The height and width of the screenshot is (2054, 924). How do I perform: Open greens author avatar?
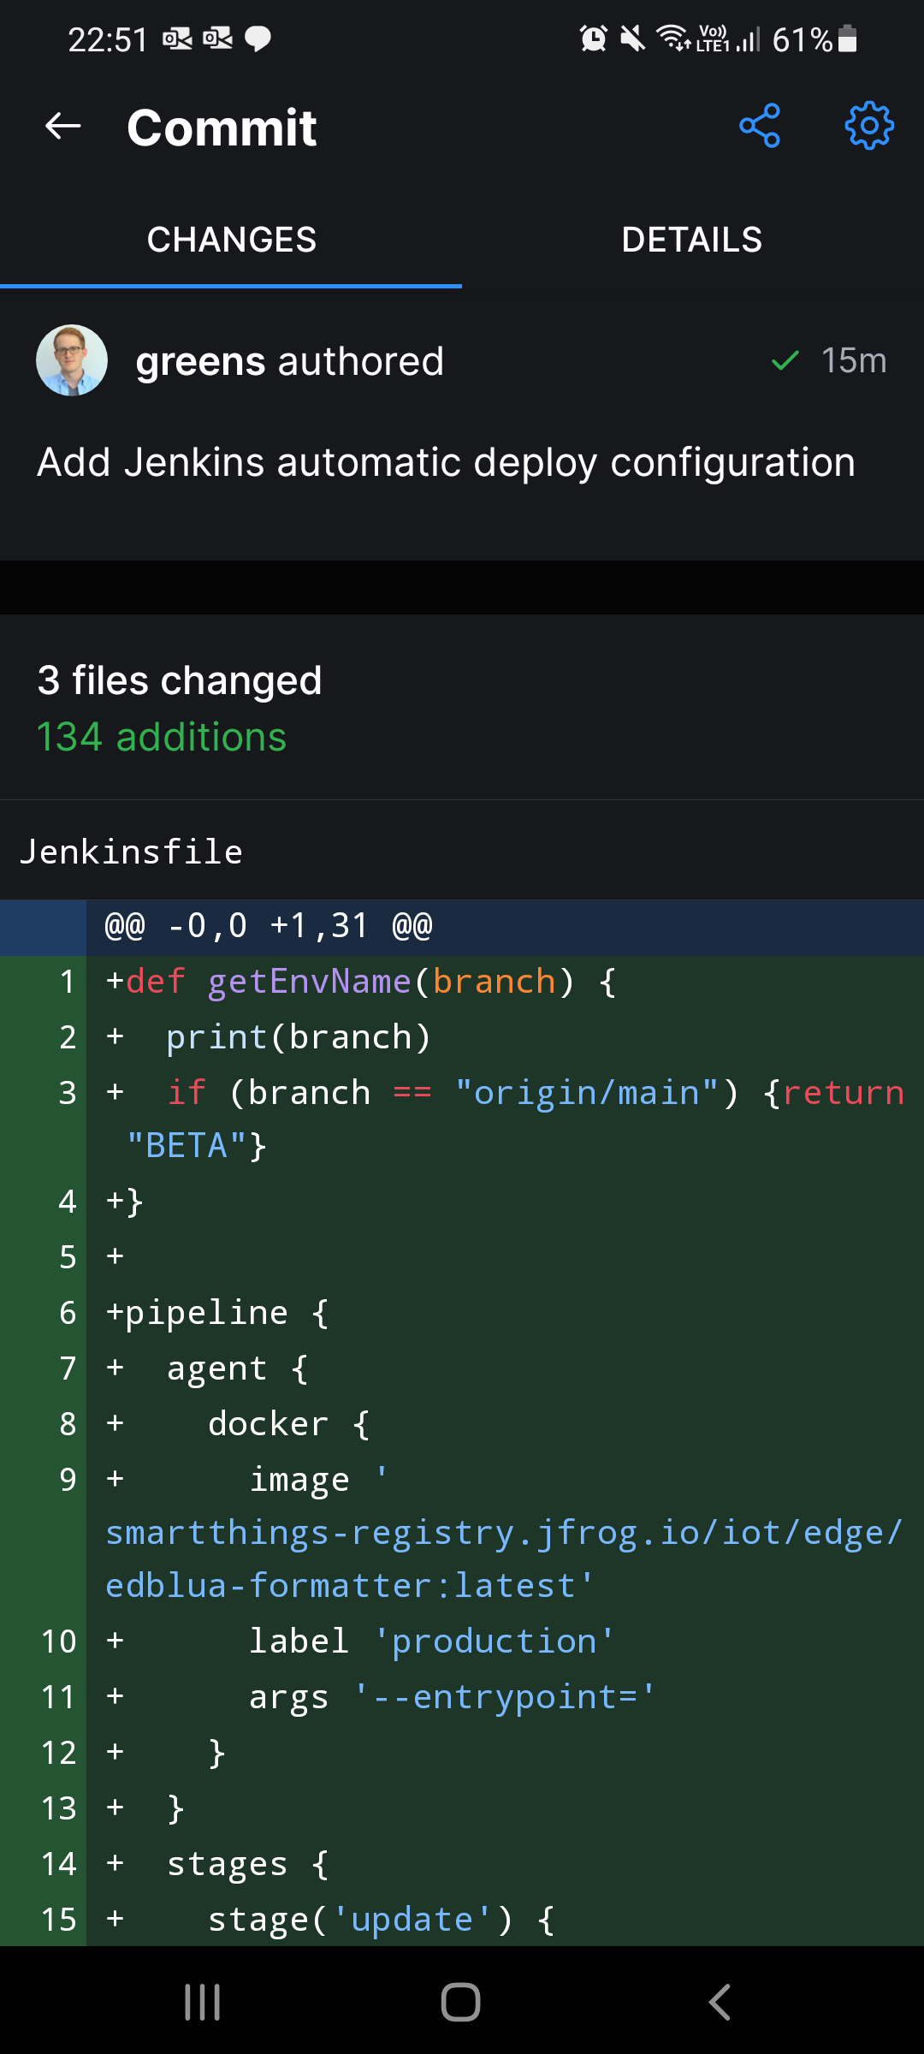72,360
